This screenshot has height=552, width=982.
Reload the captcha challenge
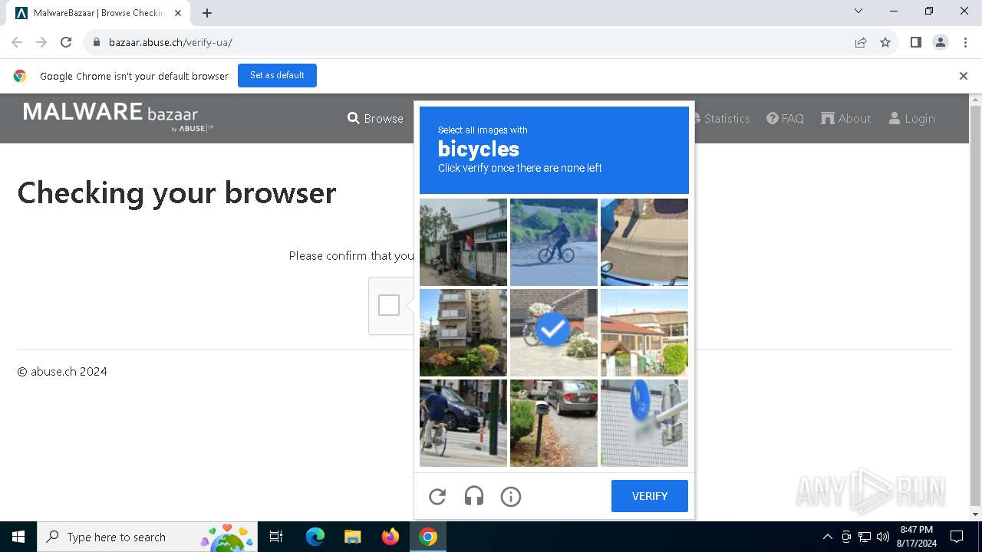click(x=437, y=497)
